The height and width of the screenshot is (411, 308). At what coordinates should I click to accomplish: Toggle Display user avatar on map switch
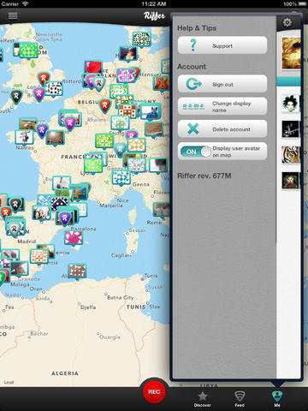point(196,152)
